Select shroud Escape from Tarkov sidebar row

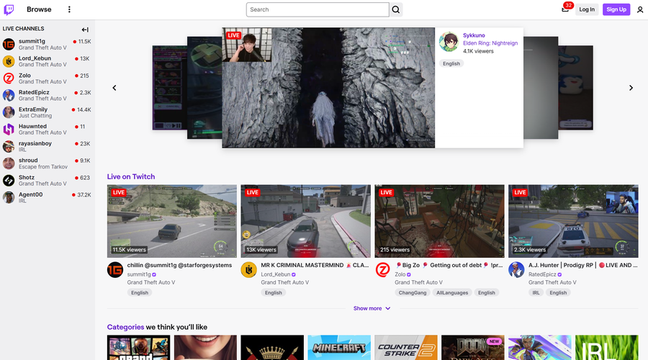click(x=47, y=163)
